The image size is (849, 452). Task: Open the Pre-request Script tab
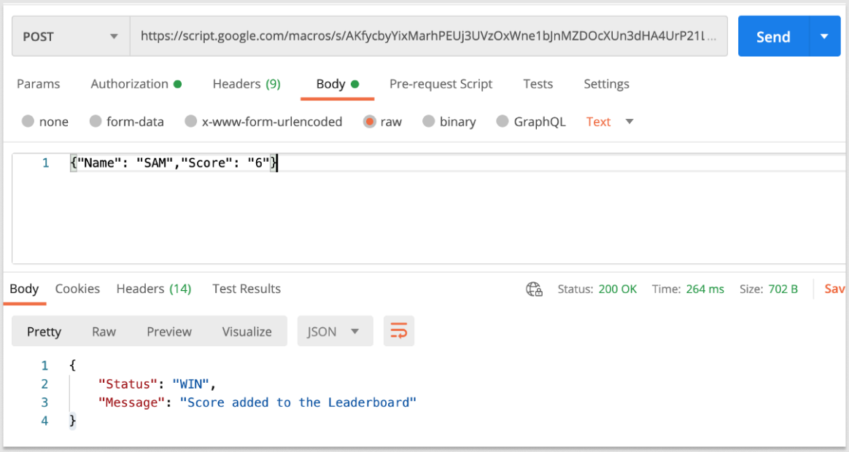tap(441, 84)
